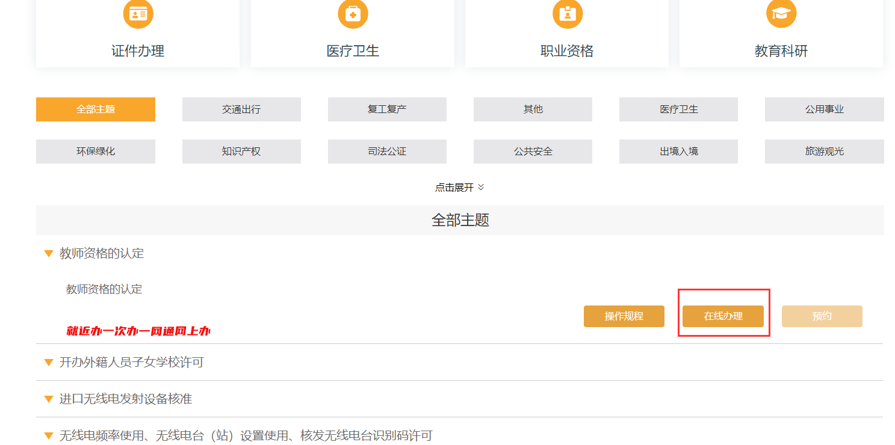Select the 出境入境 theme tab
This screenshot has height=445, width=895.
pyautogui.click(x=678, y=152)
